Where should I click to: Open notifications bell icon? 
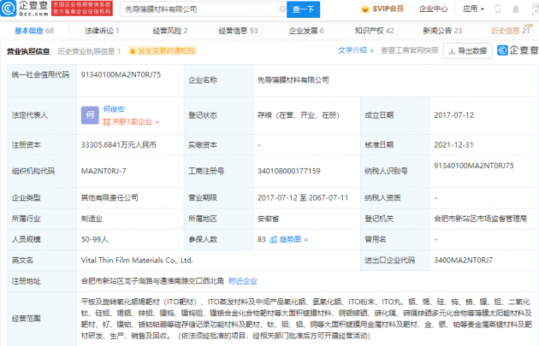[516, 9]
